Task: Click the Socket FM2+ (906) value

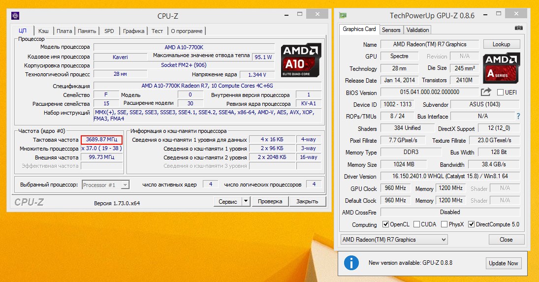Action: pyautogui.click(x=184, y=65)
